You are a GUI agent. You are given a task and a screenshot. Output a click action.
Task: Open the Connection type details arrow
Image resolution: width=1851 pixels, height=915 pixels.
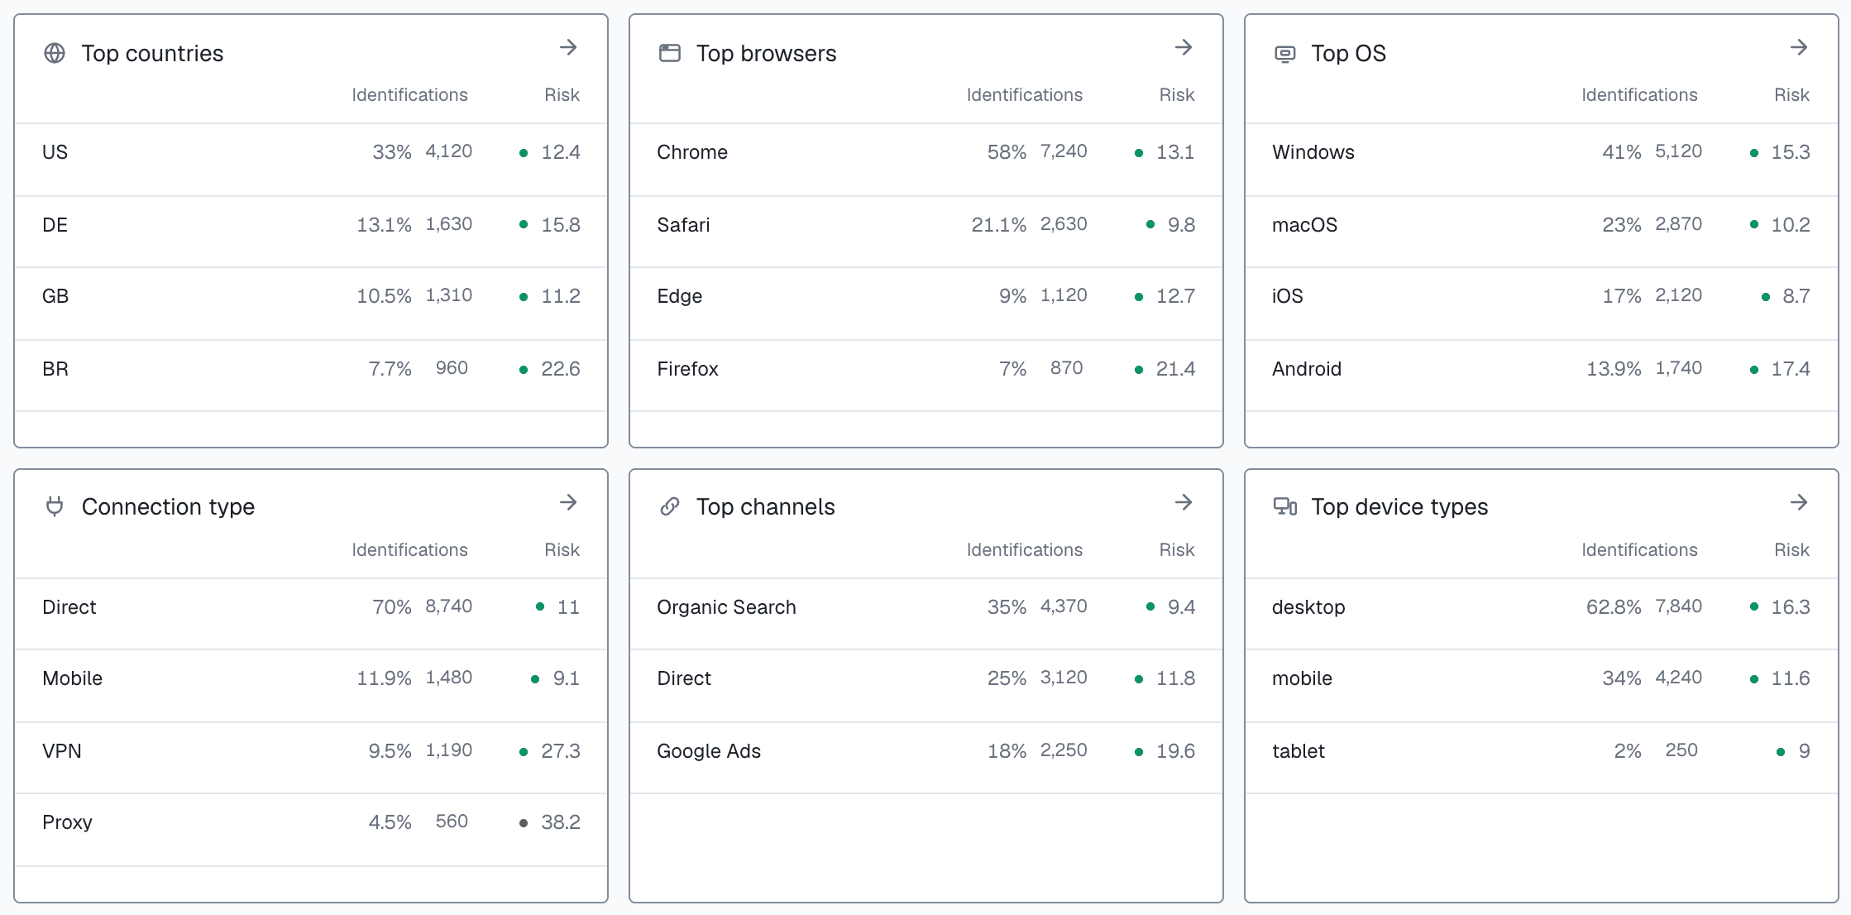pos(567,502)
